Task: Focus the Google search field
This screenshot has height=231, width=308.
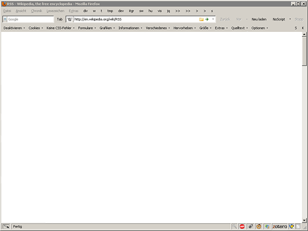Action: pyautogui.click(x=31, y=19)
